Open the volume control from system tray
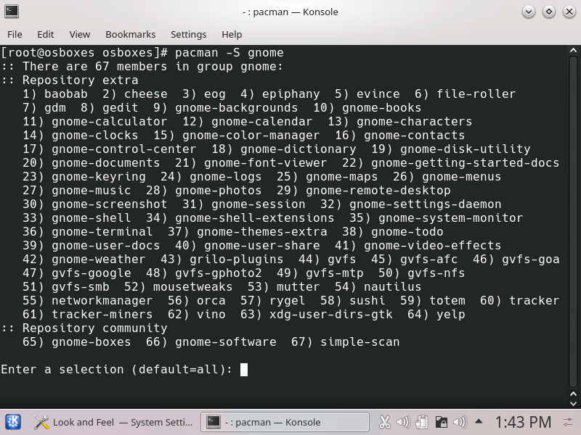The width and height of the screenshot is (581, 435). pos(402,421)
